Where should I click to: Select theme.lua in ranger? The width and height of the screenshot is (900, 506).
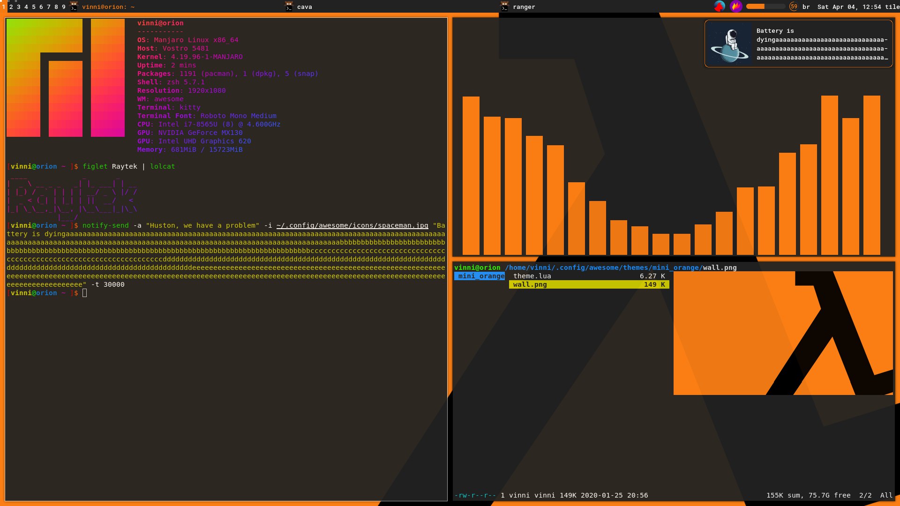coord(532,276)
